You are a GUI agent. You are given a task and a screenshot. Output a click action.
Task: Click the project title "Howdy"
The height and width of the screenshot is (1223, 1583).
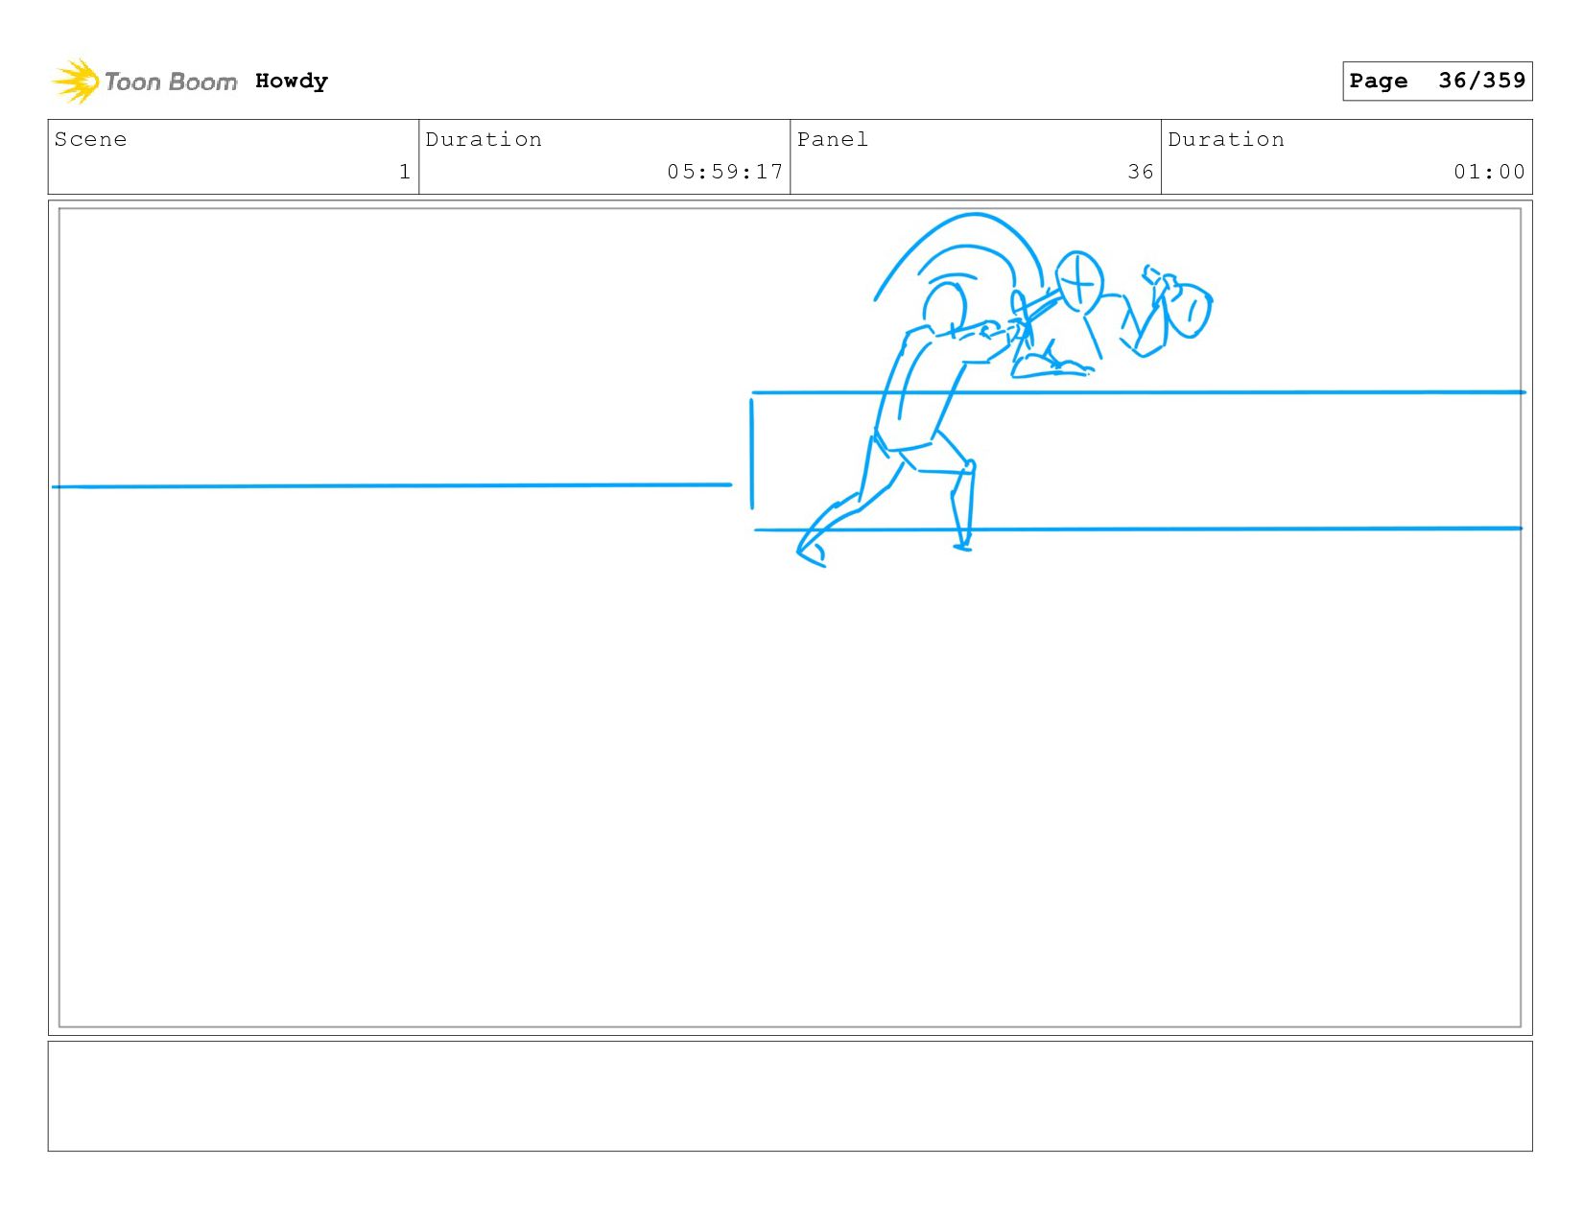[x=292, y=82]
